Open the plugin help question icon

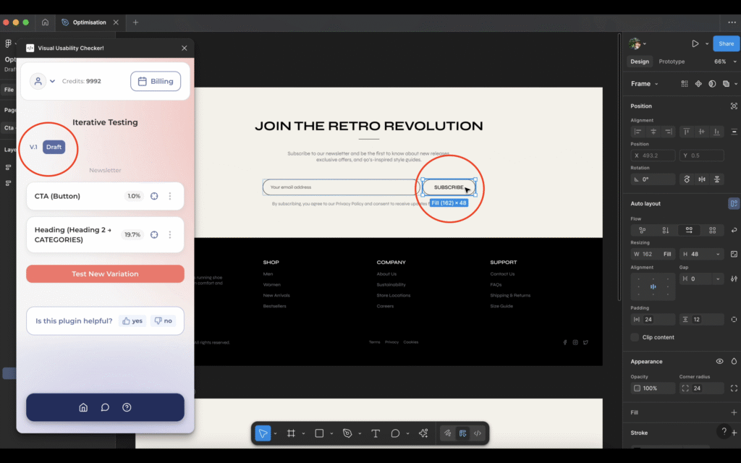[127, 407]
